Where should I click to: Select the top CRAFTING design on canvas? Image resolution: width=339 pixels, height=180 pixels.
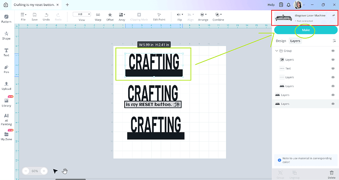(x=154, y=65)
